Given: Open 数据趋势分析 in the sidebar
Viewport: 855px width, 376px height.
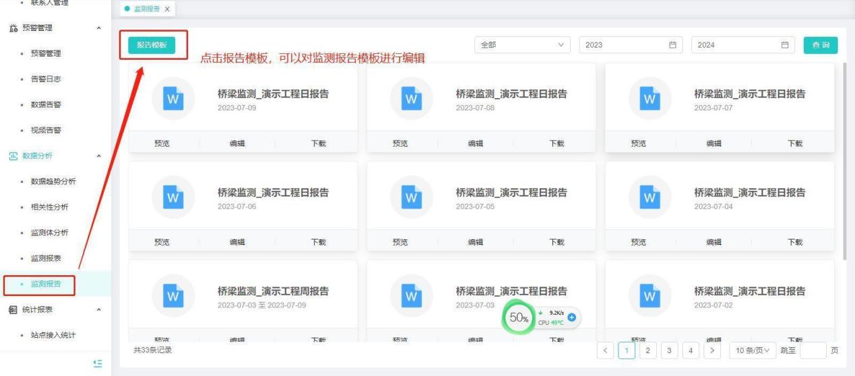Looking at the screenshot, I should click(53, 182).
